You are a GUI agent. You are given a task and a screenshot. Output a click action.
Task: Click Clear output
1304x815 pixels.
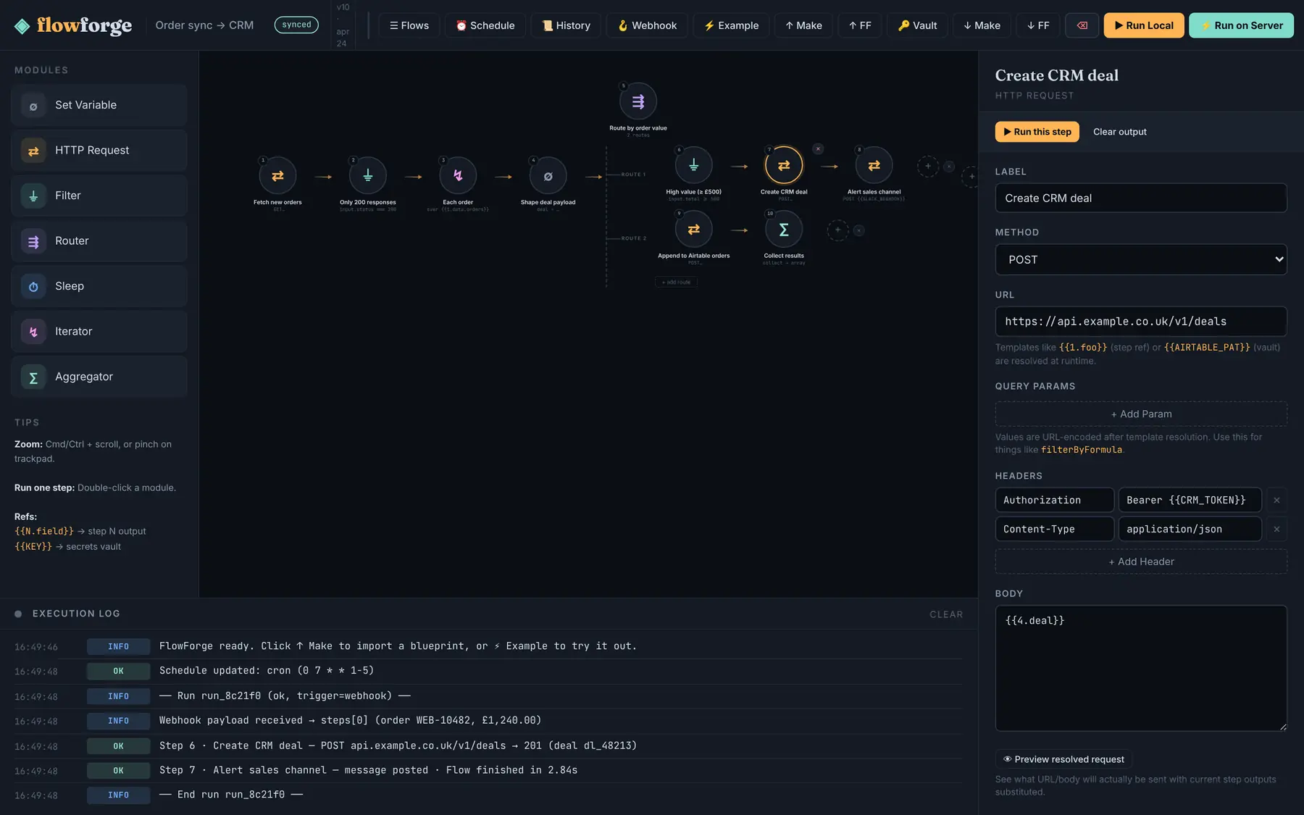tap(1119, 132)
